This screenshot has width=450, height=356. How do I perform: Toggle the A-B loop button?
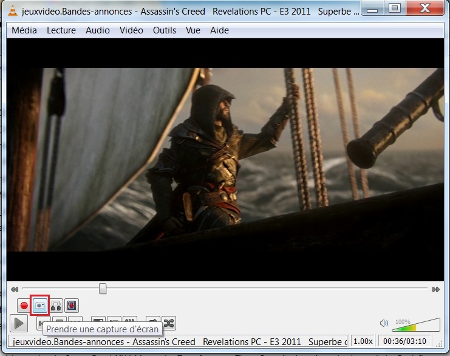click(56, 306)
